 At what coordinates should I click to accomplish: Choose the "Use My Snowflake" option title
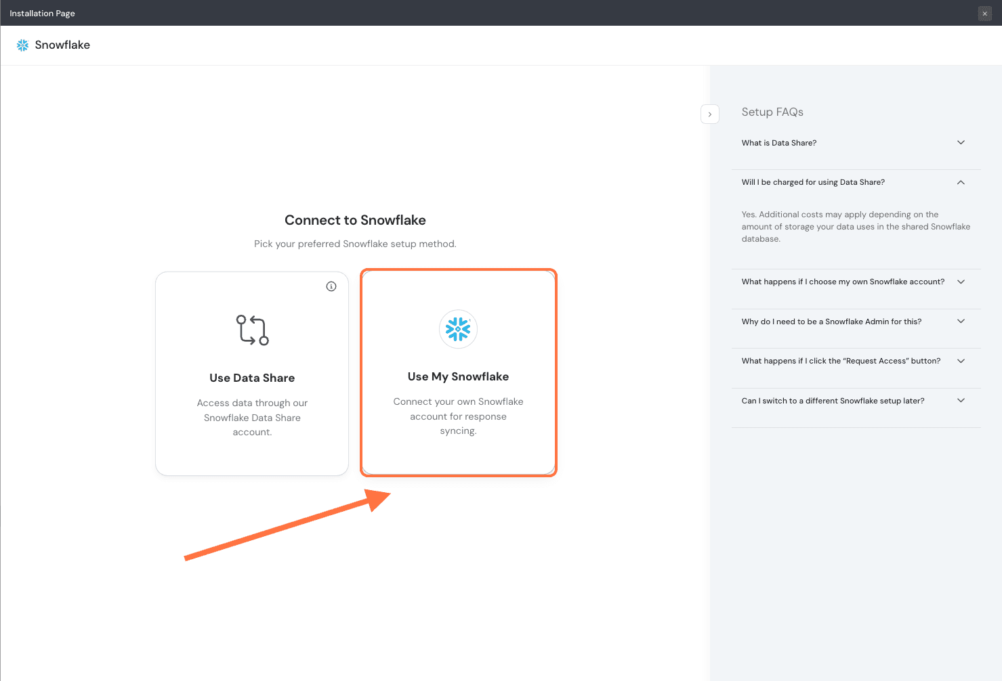458,376
